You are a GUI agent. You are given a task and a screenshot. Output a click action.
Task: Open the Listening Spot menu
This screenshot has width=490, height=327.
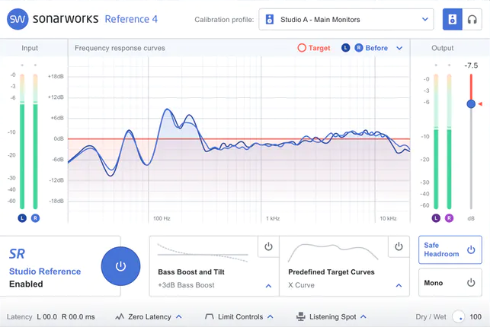[x=363, y=316]
